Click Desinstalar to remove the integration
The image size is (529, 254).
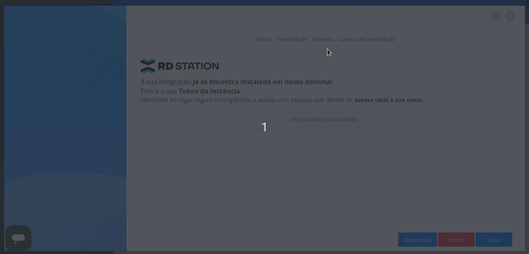point(418,240)
